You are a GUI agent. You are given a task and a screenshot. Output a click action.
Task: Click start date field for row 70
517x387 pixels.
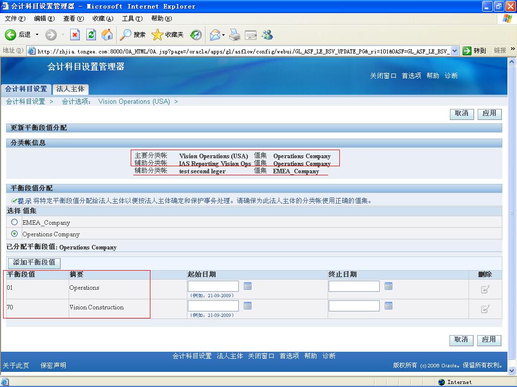point(214,306)
